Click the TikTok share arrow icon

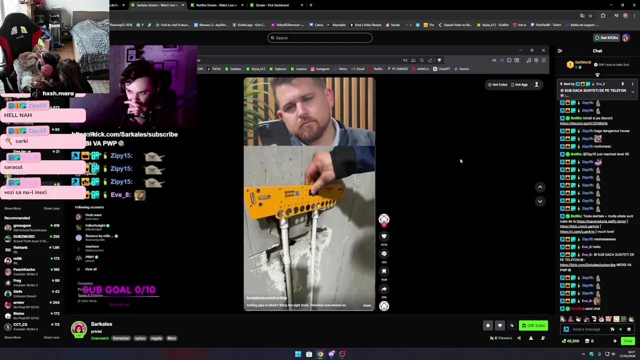384,288
